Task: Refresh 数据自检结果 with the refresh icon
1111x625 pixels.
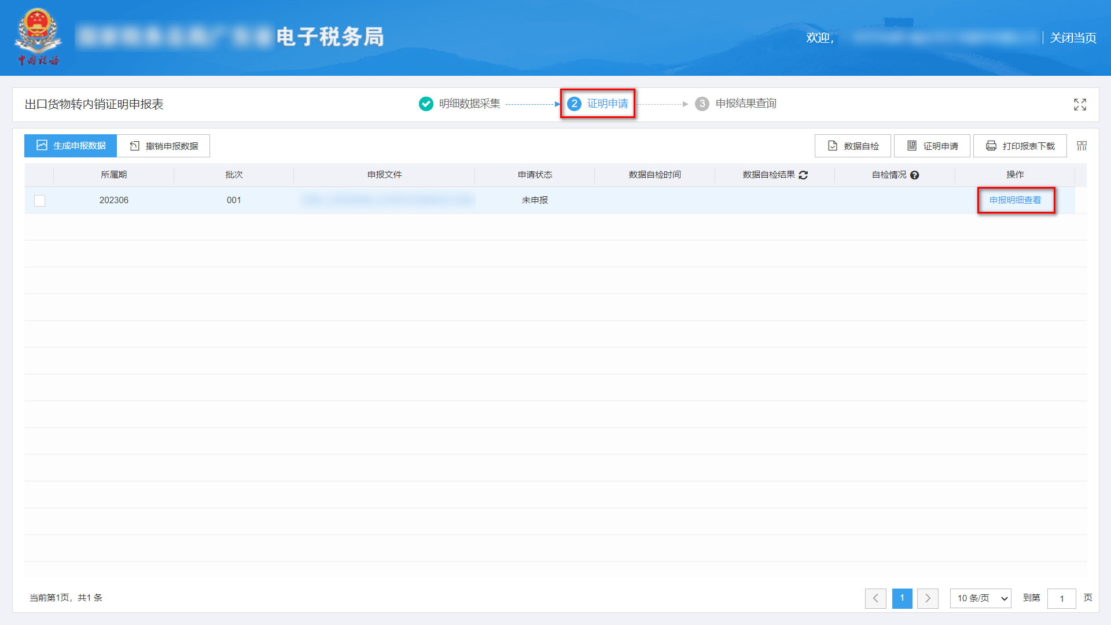Action: pos(804,175)
